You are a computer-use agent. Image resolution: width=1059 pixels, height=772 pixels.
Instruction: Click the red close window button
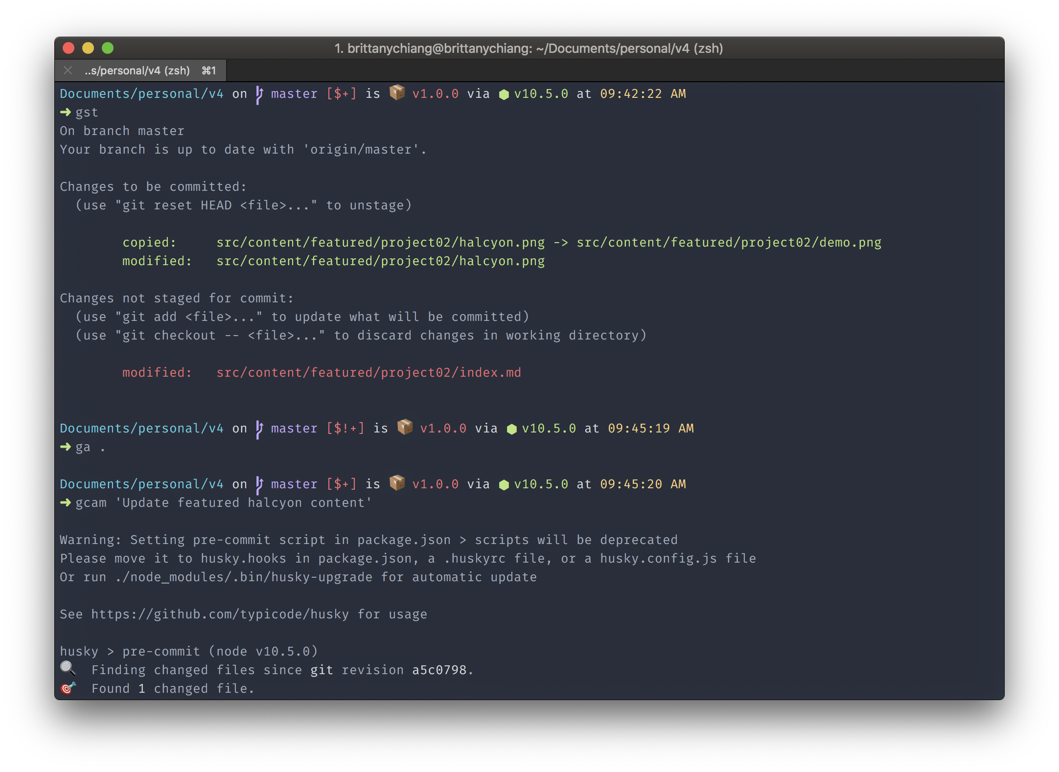coord(69,48)
